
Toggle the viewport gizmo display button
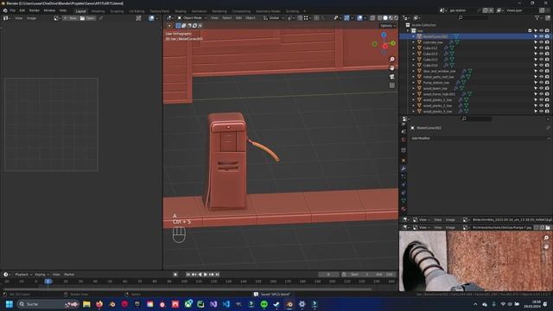click(346, 17)
